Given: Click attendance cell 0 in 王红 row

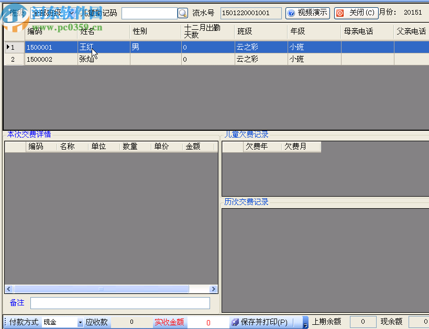Looking at the screenshot, I should [208, 47].
